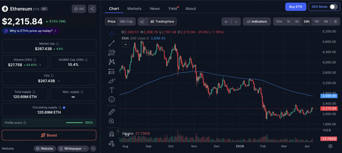The width and height of the screenshot is (342, 153).
Task: Add Ethereum to watchlist with star
Action: pos(78,9)
